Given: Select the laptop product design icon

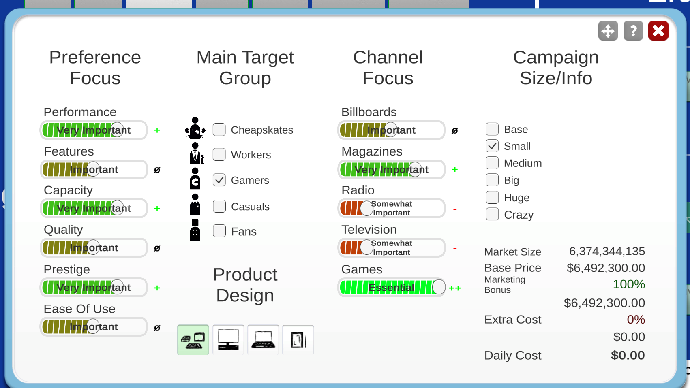Looking at the screenshot, I should pyautogui.click(x=263, y=340).
